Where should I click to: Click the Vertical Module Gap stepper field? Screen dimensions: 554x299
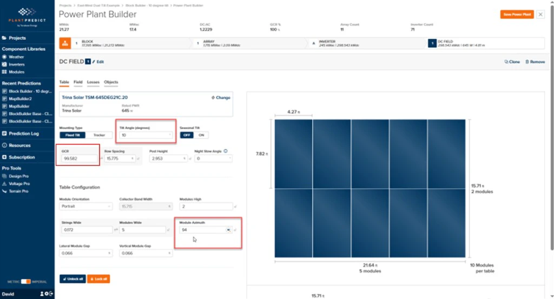(146, 253)
